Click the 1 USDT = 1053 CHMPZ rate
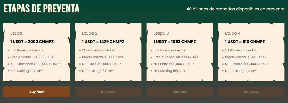The height and width of the screenshot is (103, 288). (175, 42)
